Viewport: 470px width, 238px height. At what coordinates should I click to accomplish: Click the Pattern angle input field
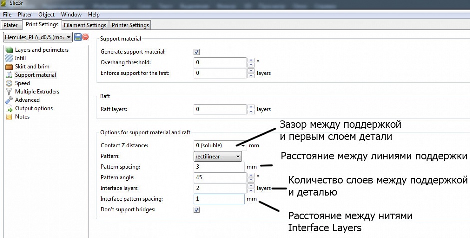[x=220, y=178]
